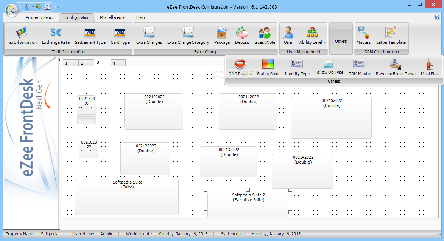Screen dimensions: 444x241
Task: Select the Softpedia Suite room box
Action: [127, 197]
